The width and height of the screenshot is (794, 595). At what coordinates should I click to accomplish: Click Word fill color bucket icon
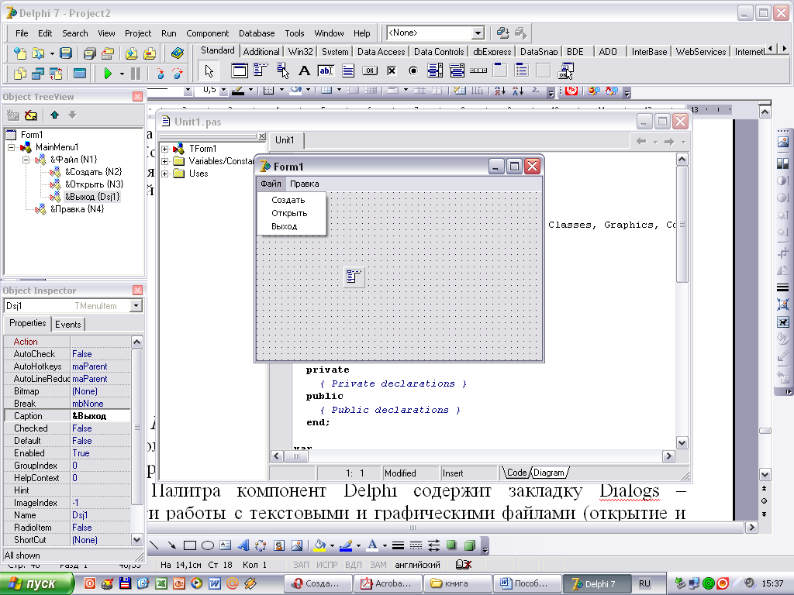[x=319, y=545]
